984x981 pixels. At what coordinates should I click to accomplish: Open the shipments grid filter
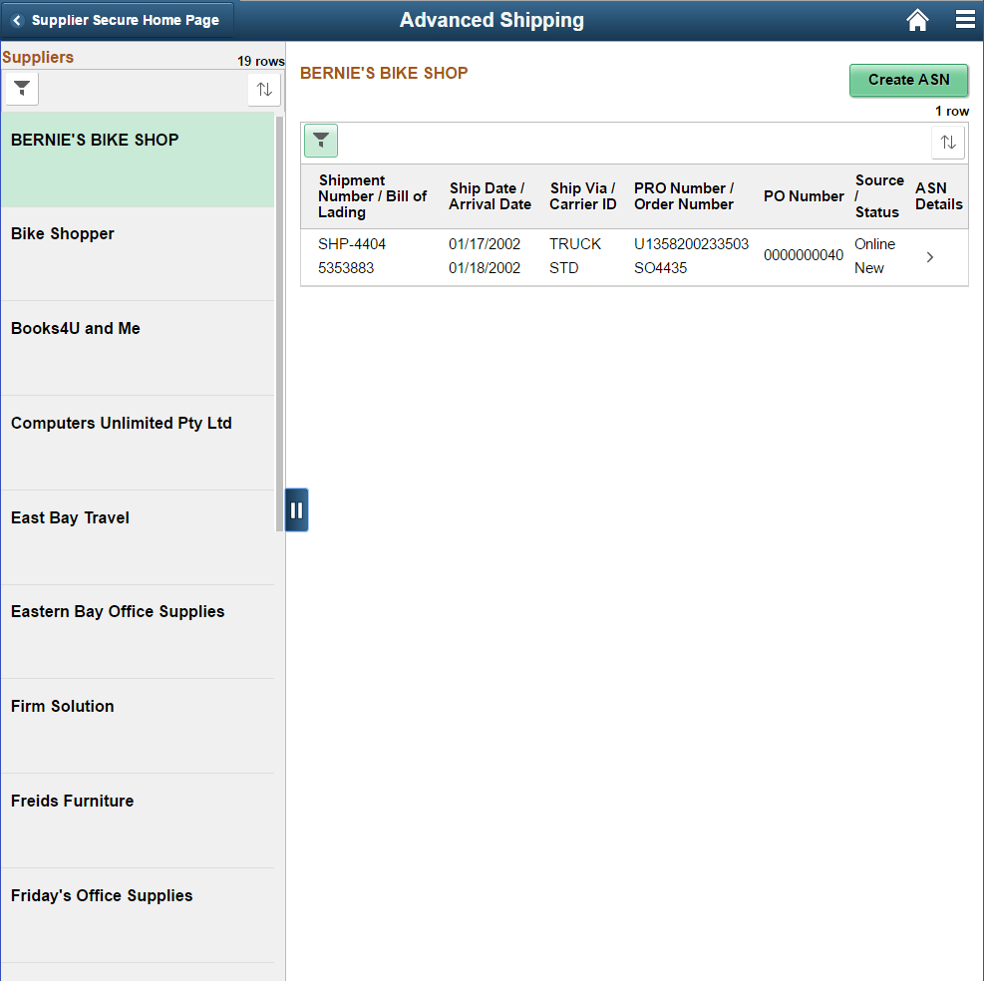coord(320,141)
